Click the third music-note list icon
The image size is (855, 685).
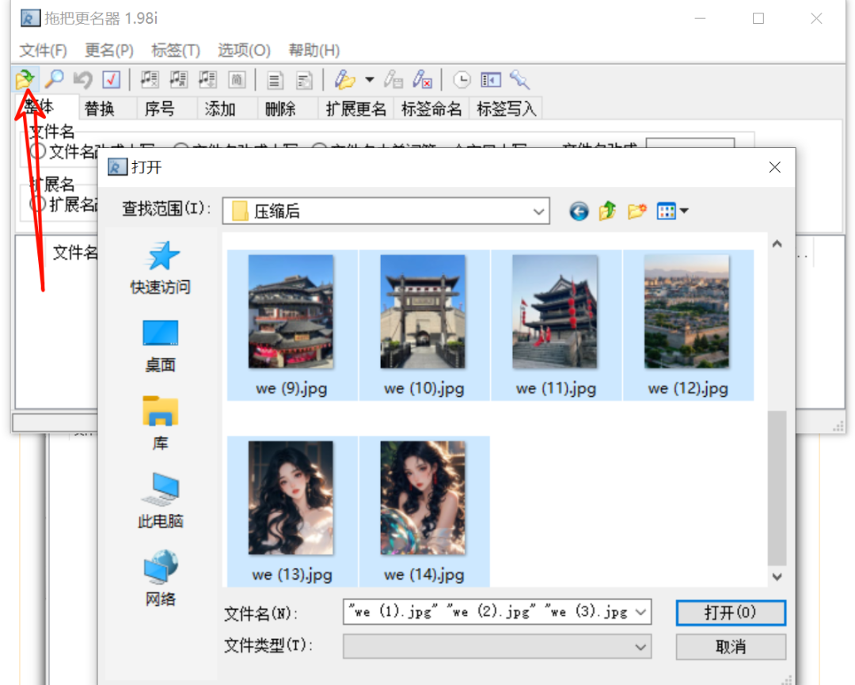[207, 80]
